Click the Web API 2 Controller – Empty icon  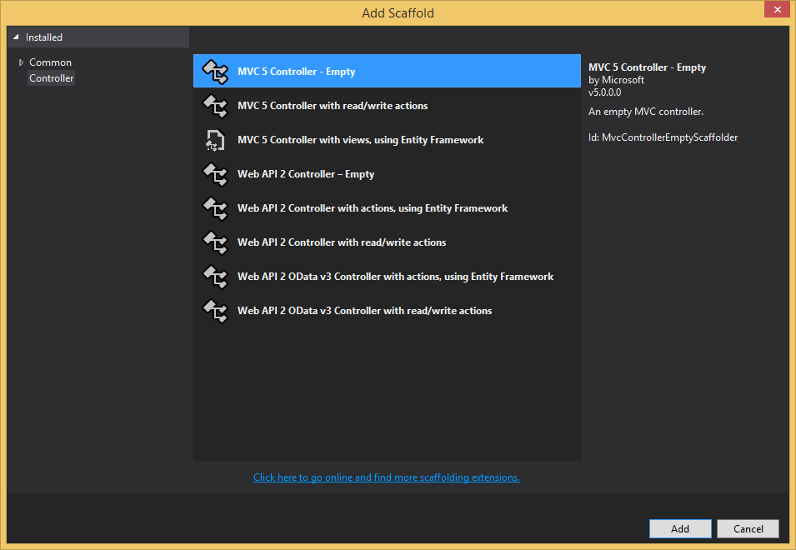(x=215, y=174)
